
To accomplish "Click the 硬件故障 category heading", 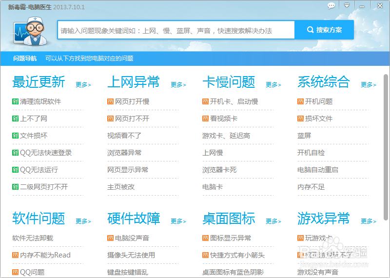I will click(134, 218).
